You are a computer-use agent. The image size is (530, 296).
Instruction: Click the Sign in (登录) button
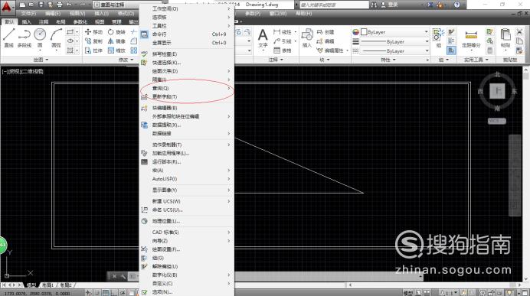[x=389, y=5]
